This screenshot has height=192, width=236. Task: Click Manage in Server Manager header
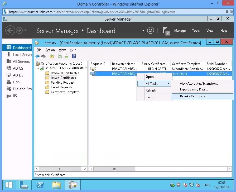coord(180,31)
